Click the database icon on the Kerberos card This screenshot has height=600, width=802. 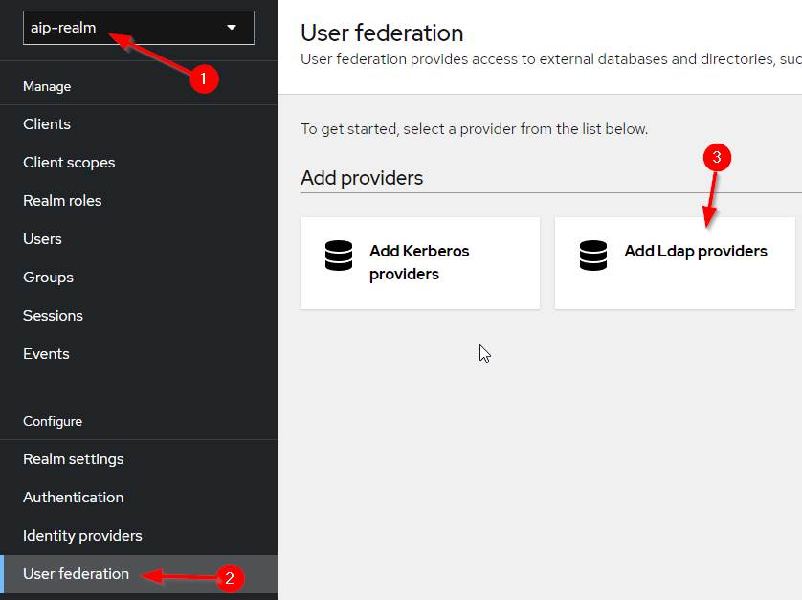[339, 256]
